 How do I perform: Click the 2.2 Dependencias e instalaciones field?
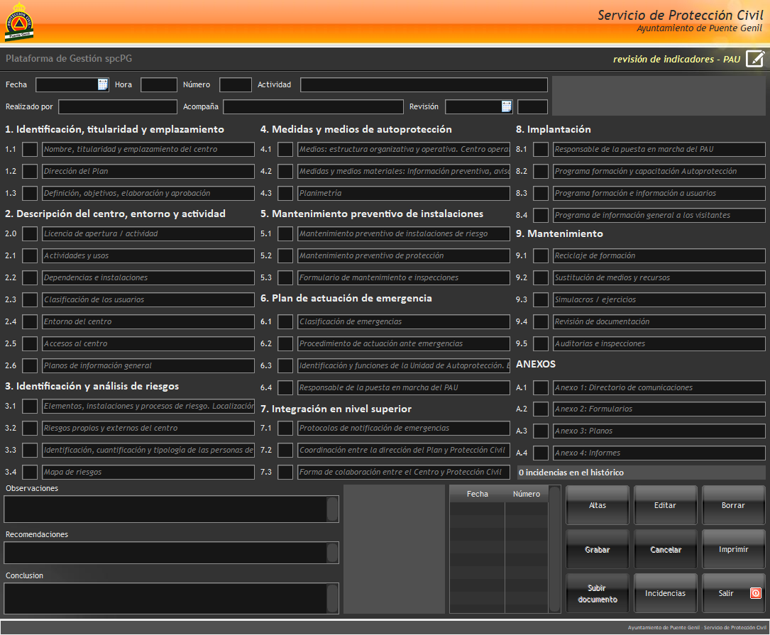(148, 277)
